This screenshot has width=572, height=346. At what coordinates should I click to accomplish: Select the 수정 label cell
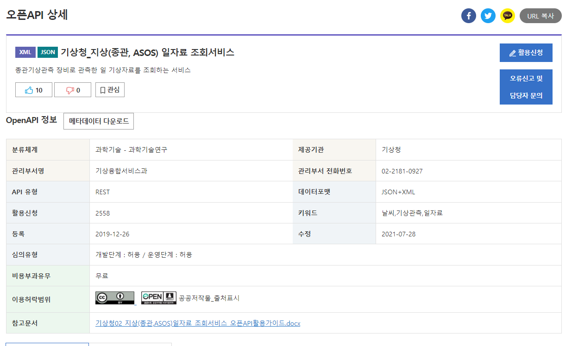(334, 234)
